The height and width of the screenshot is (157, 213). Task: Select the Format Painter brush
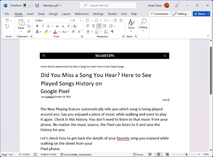[29, 32]
